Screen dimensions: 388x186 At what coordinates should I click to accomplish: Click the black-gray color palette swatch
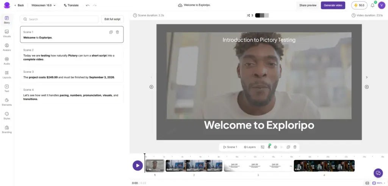click(x=262, y=16)
